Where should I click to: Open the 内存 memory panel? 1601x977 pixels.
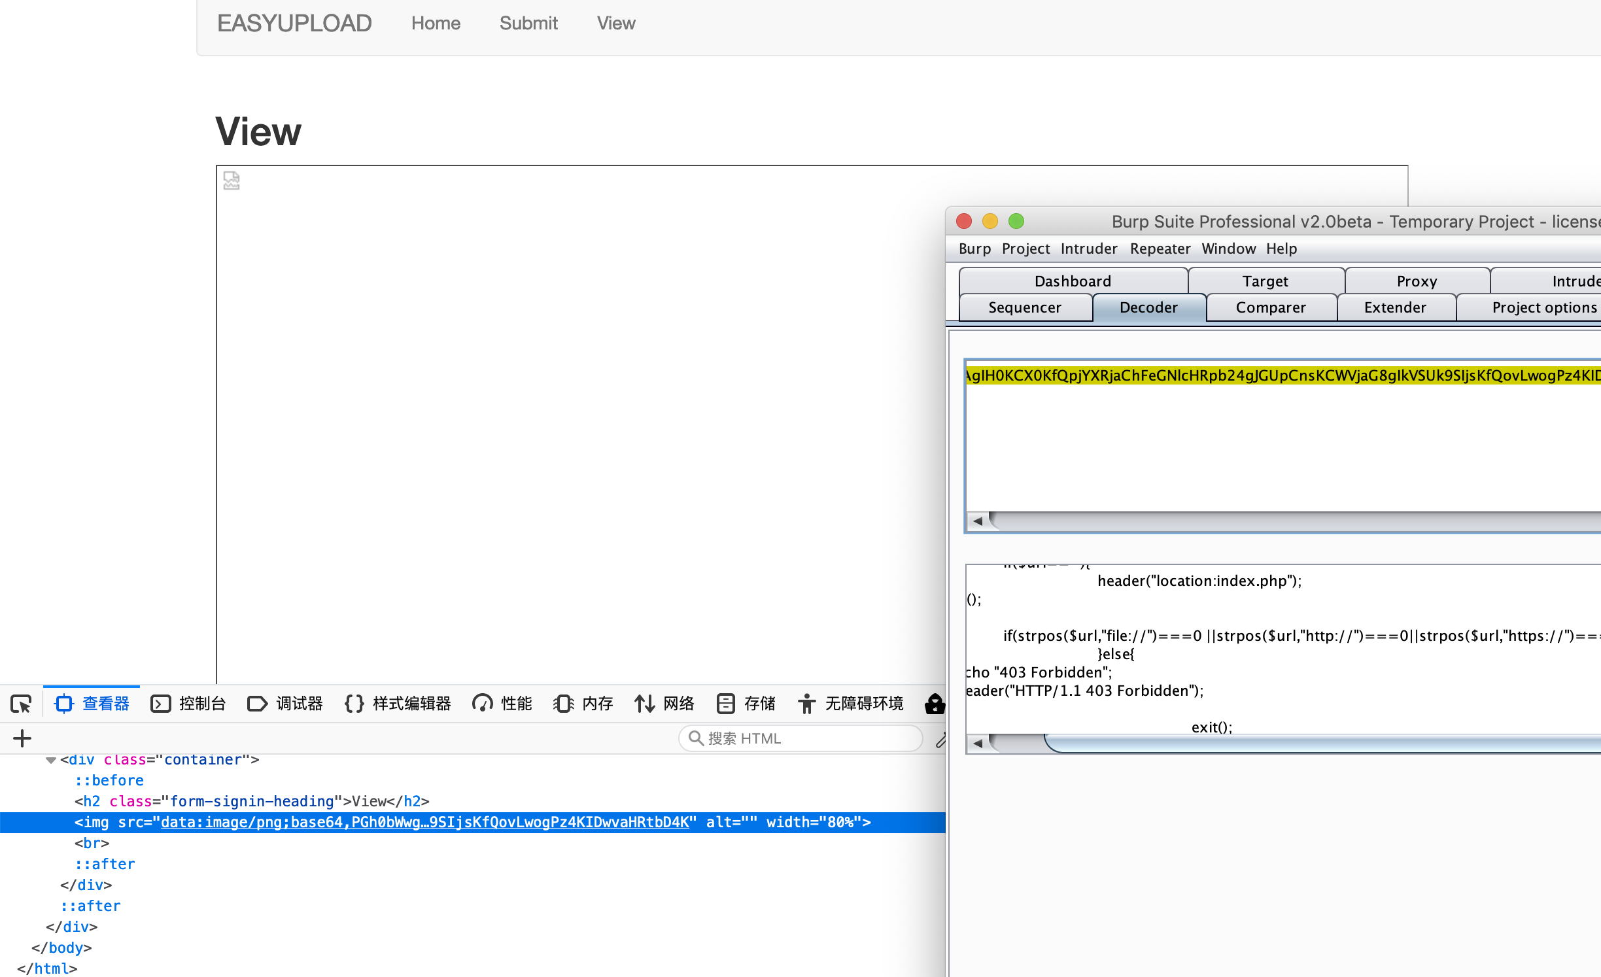[x=583, y=704]
